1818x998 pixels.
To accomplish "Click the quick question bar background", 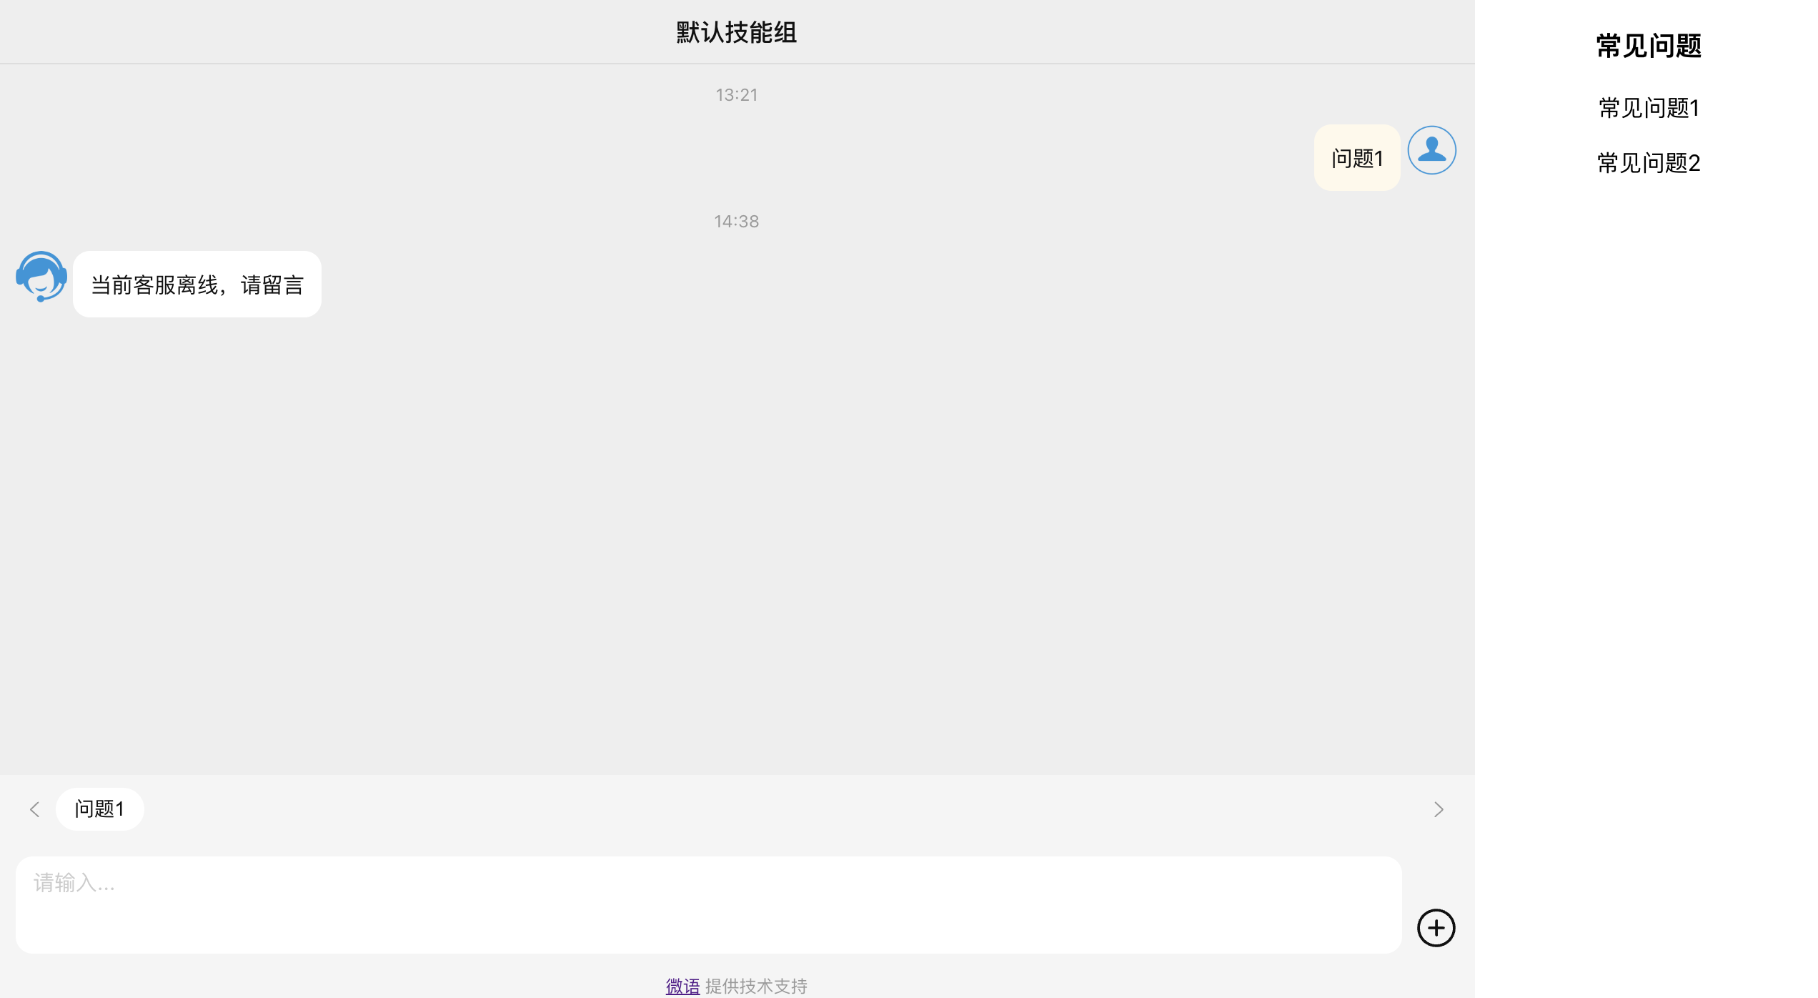I will coord(786,809).
